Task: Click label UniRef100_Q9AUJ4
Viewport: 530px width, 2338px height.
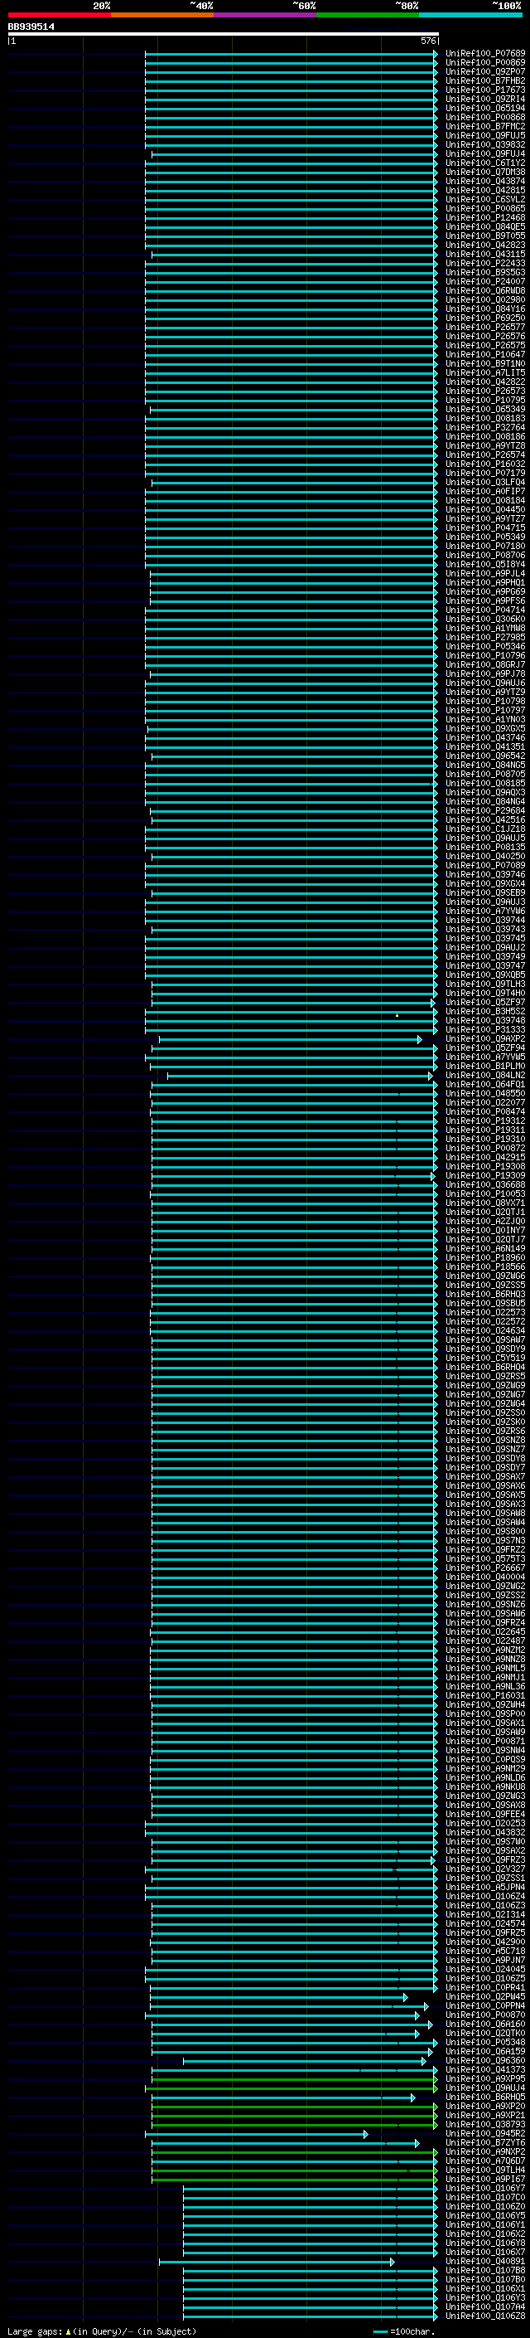Action: click(485, 2088)
